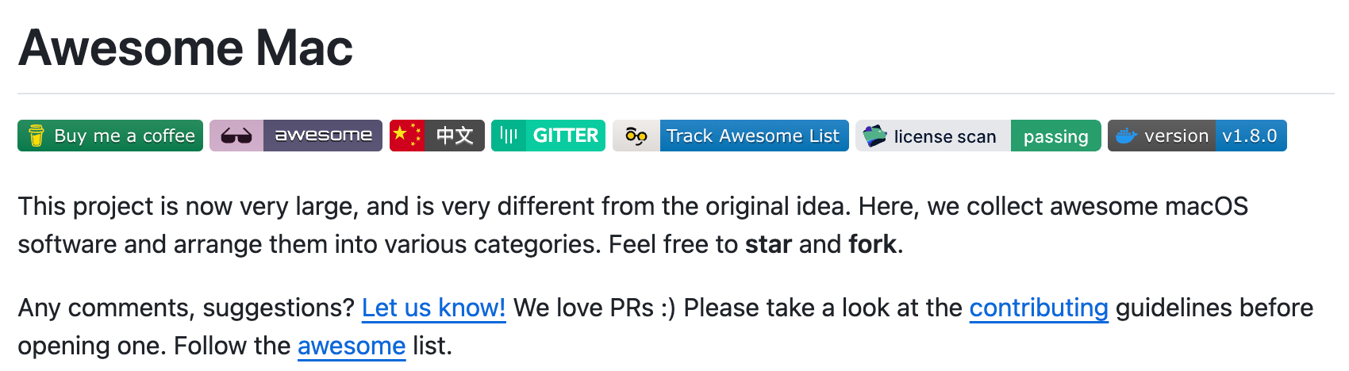Click the sunglasses icon on the awesome badge

[236, 136]
